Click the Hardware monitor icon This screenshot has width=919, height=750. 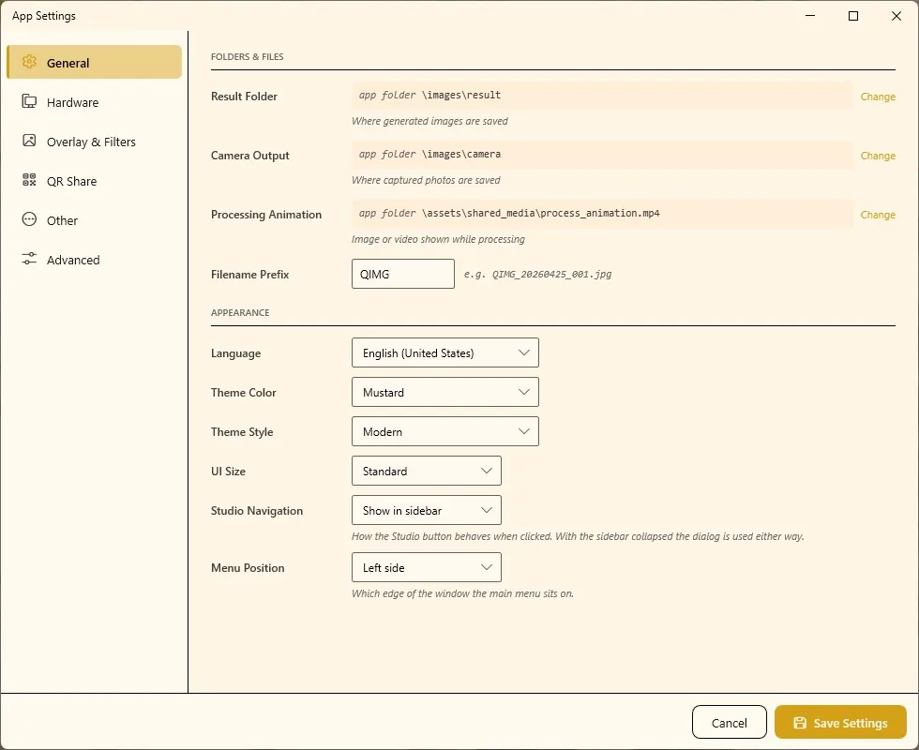(x=29, y=101)
